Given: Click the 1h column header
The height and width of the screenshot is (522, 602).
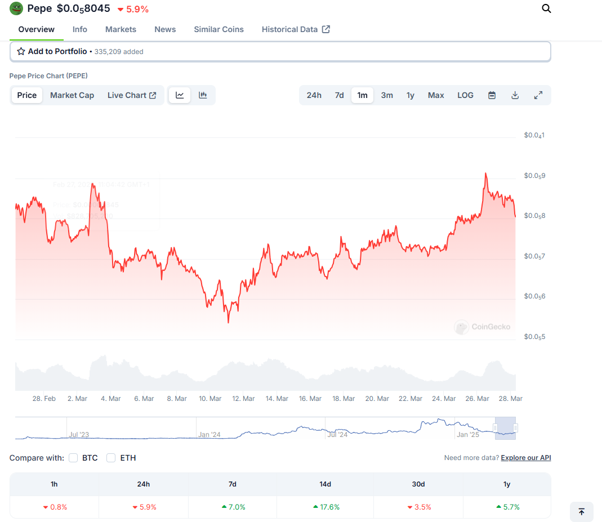Looking at the screenshot, I should coord(54,484).
